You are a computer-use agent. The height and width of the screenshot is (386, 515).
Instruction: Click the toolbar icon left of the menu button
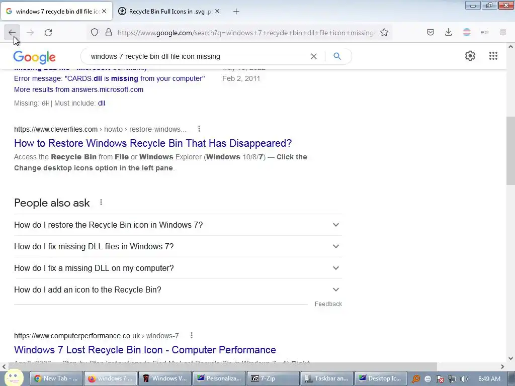click(485, 32)
